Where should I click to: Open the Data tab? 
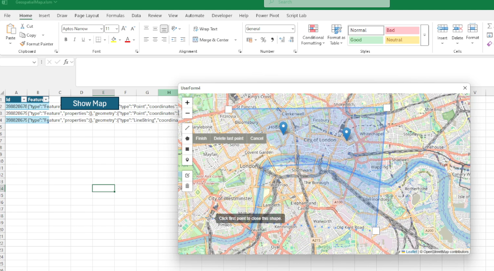[136, 15]
